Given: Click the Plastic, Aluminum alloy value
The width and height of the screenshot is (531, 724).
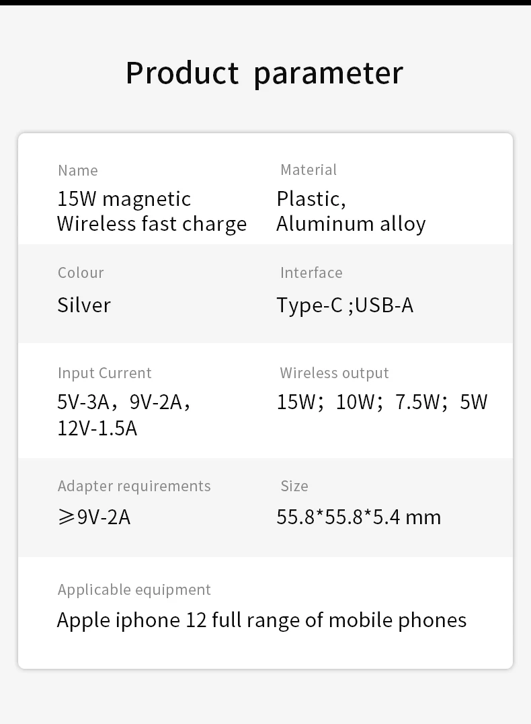Looking at the screenshot, I should coord(351,211).
